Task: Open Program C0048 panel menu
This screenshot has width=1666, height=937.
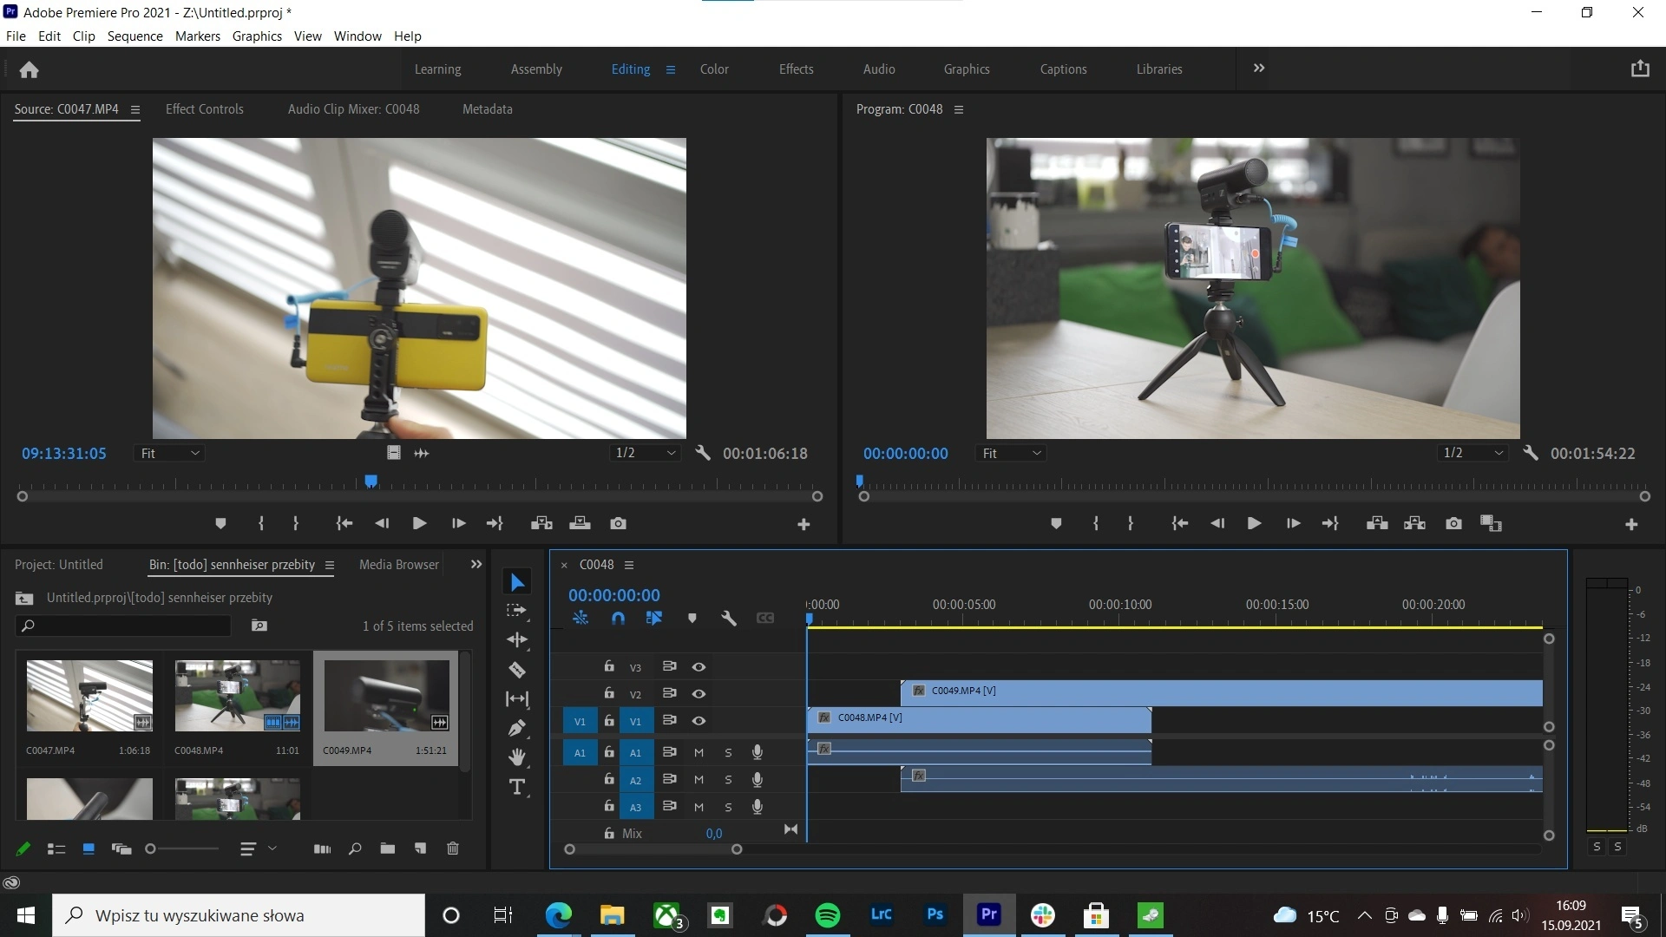Action: coord(959,109)
